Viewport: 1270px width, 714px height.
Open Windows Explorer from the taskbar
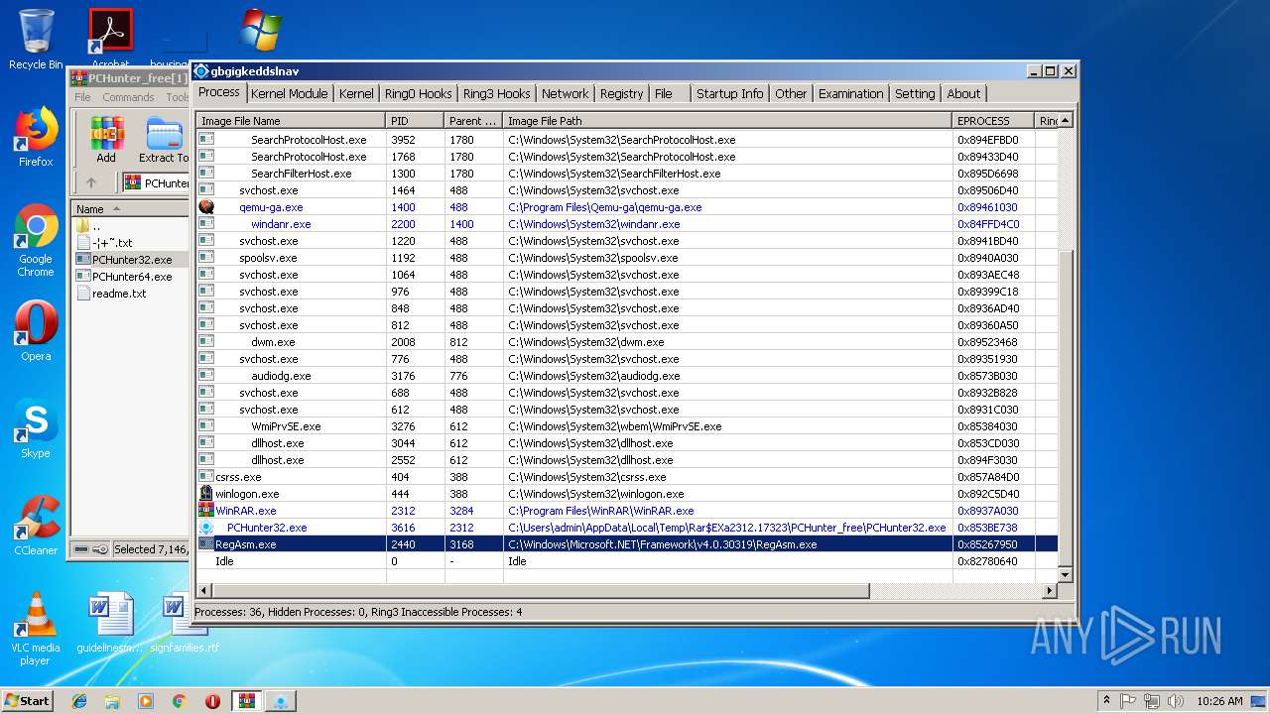[x=112, y=701]
